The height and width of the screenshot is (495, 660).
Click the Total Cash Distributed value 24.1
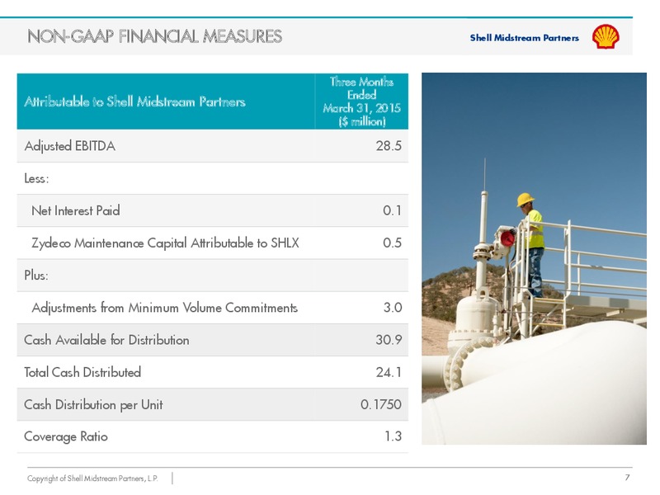(x=389, y=372)
